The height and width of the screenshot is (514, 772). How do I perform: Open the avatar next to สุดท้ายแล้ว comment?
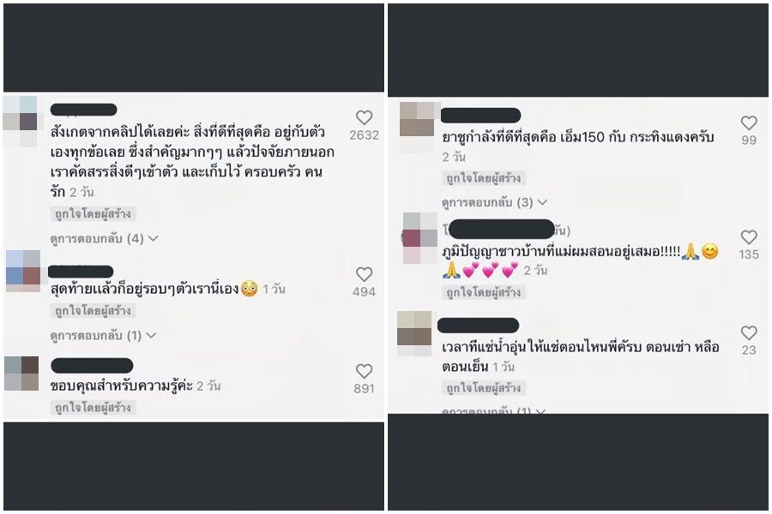[x=23, y=271]
